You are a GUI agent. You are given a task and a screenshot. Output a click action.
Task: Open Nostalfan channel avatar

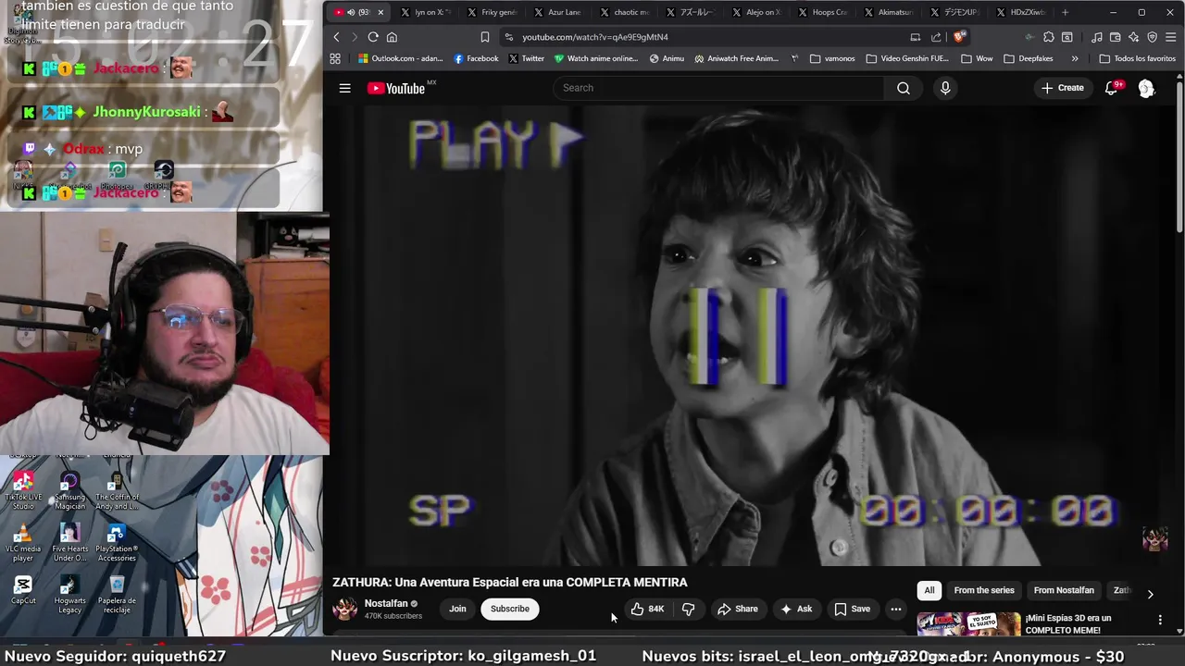345,609
